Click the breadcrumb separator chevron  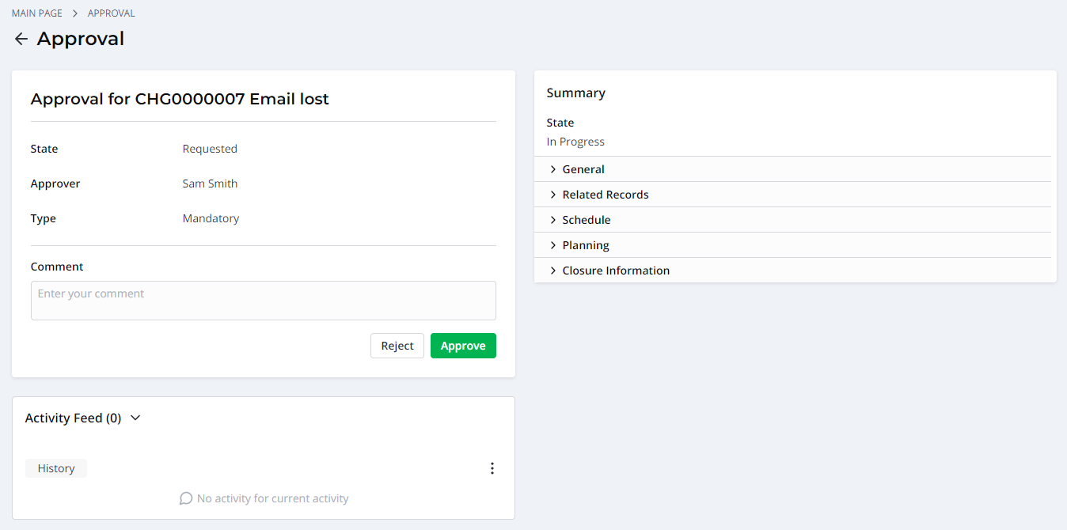(75, 13)
